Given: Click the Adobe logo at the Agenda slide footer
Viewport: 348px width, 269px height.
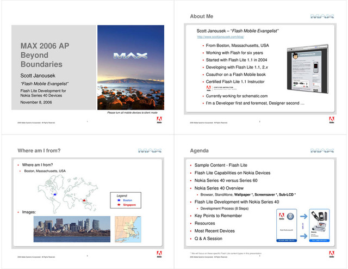Looking at the screenshot, I should [332, 254].
